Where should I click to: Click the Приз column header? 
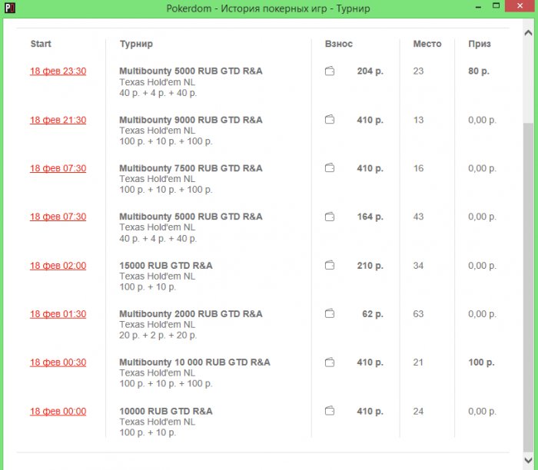[x=480, y=45]
